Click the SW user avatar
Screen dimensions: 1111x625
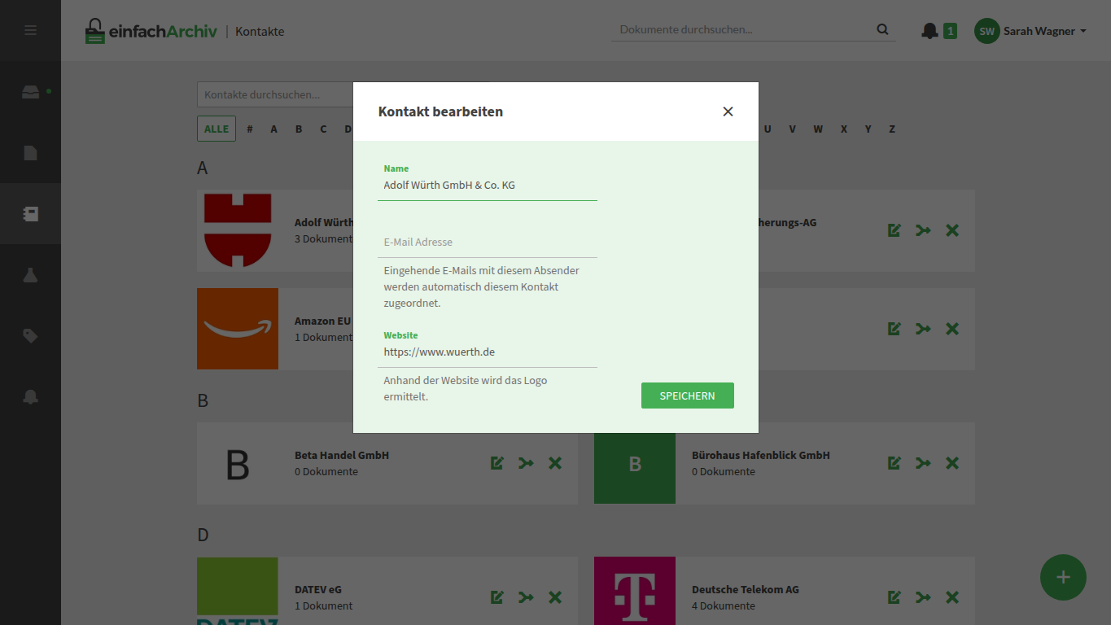tap(986, 31)
